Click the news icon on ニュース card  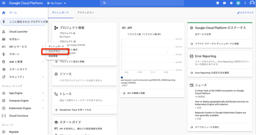192,85
